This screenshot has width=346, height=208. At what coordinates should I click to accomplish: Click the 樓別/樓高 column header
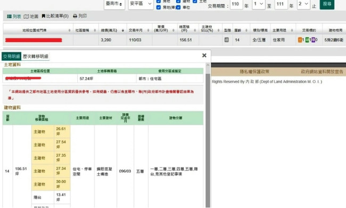coord(260,30)
